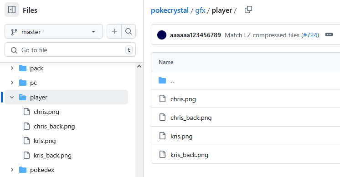Click the open player folder icon

(23, 97)
